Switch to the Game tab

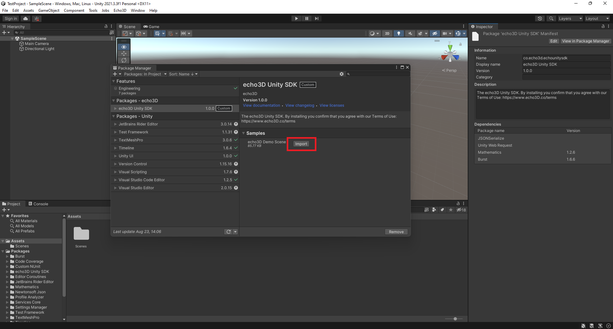tap(151, 26)
